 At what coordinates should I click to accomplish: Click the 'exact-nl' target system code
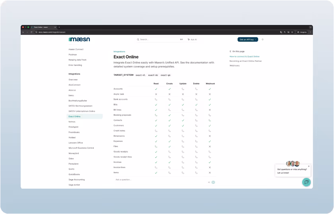pyautogui.click(x=140, y=75)
